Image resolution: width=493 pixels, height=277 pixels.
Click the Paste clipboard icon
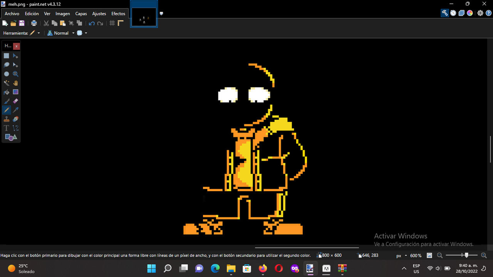[x=63, y=23]
